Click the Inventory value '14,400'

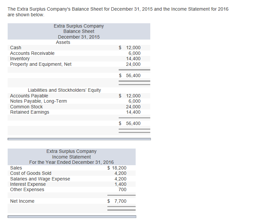click(133, 58)
